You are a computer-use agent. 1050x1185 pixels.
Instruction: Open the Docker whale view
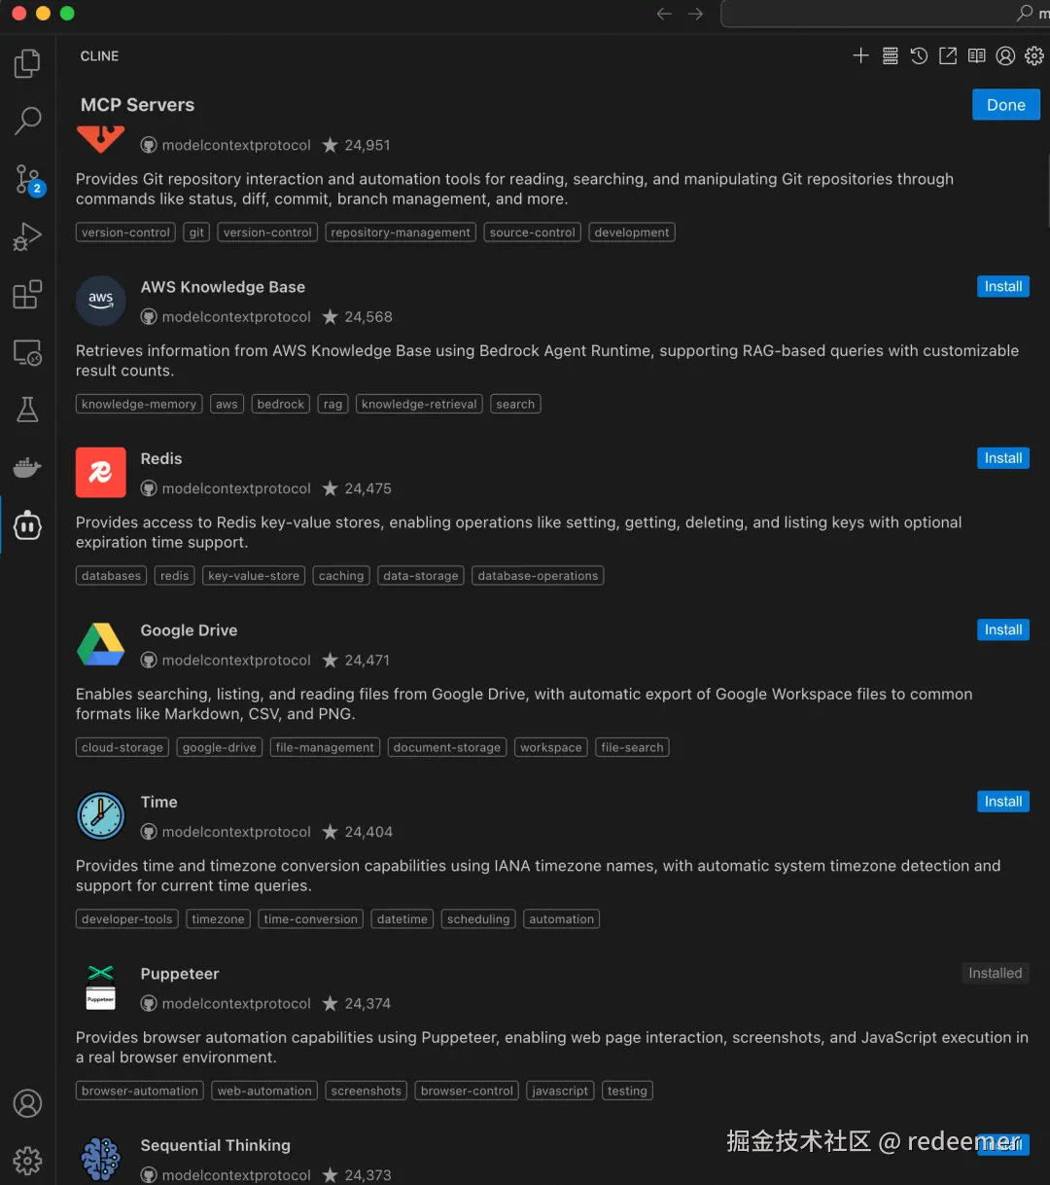click(27, 468)
